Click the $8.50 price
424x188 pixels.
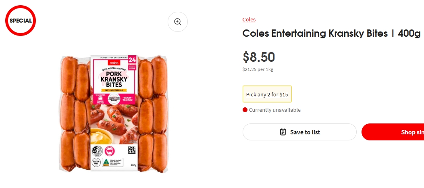tap(258, 57)
